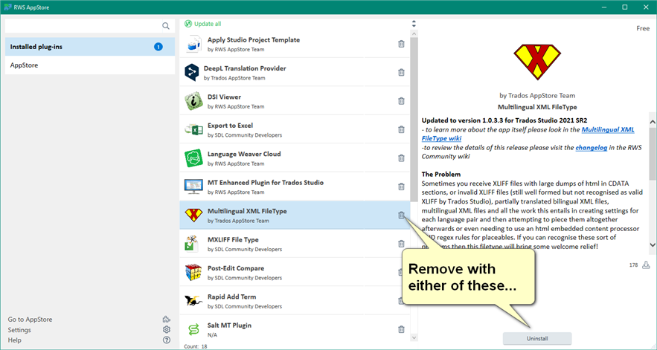The image size is (657, 350).
Task: Click the DSI Viewer info icon
Action: pos(193,101)
